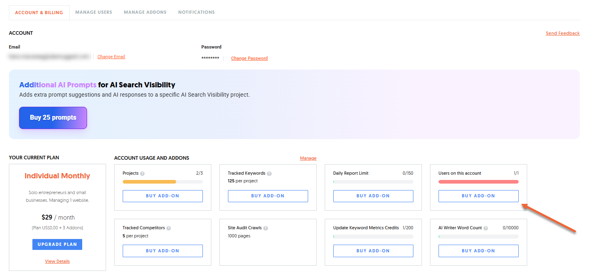Click the Manage link for addons
This screenshot has width=594, height=277.
[308, 158]
